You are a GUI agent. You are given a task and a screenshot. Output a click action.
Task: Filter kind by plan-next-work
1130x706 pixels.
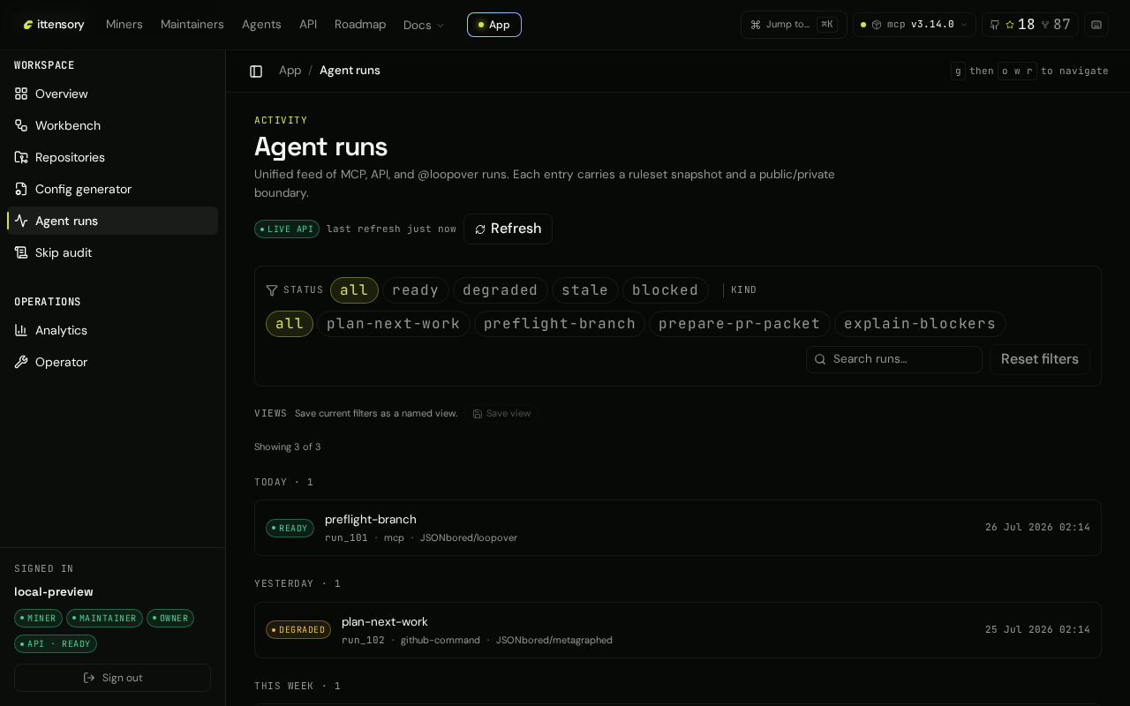pos(394,324)
